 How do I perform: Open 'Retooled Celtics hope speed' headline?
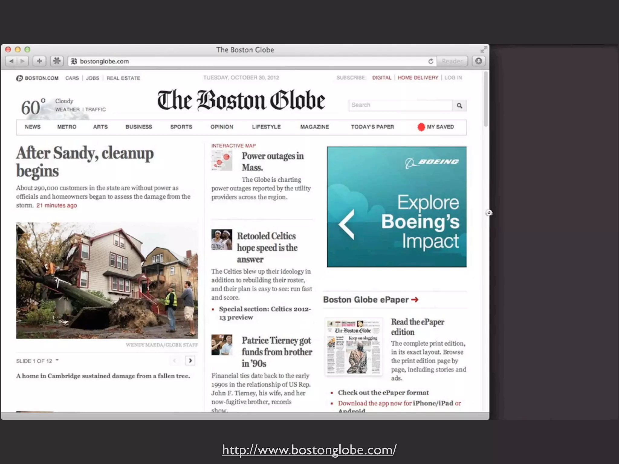[x=267, y=248]
